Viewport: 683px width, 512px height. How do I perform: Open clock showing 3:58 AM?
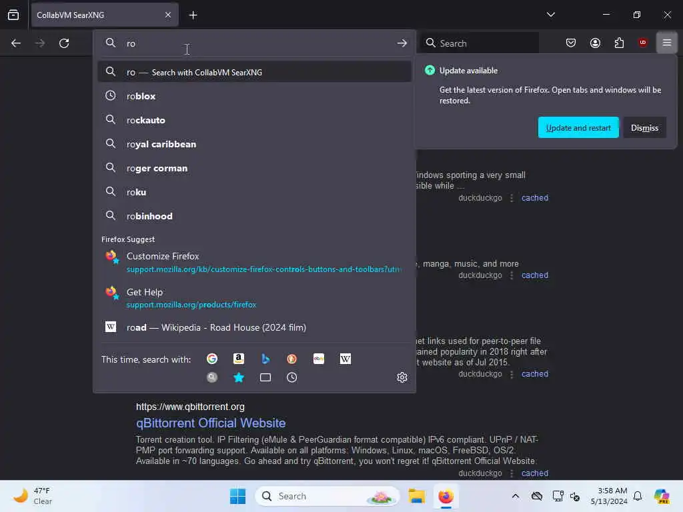click(609, 496)
